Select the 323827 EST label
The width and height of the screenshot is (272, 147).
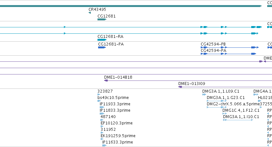pyautogui.click(x=105, y=91)
